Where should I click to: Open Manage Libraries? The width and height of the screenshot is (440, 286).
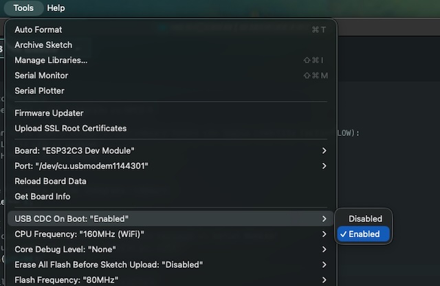point(51,60)
